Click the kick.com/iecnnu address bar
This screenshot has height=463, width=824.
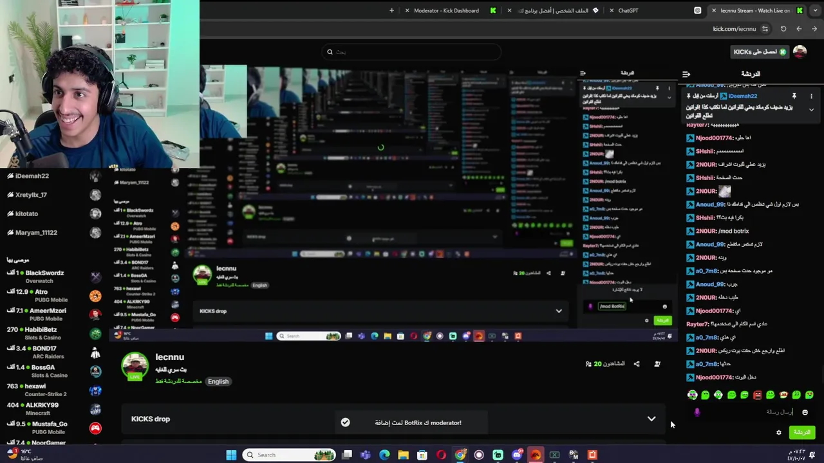[x=734, y=29]
